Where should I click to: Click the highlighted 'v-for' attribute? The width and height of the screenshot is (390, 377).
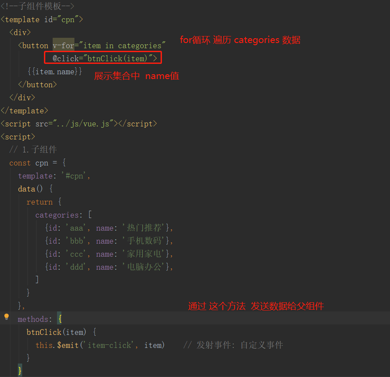(x=64, y=46)
